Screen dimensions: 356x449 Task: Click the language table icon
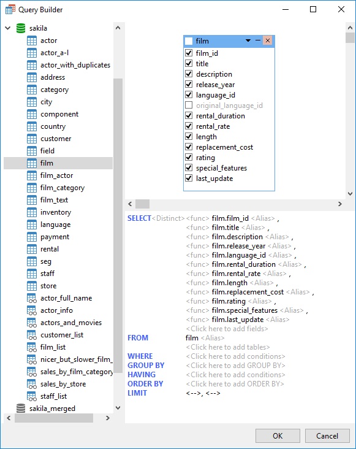click(32, 224)
